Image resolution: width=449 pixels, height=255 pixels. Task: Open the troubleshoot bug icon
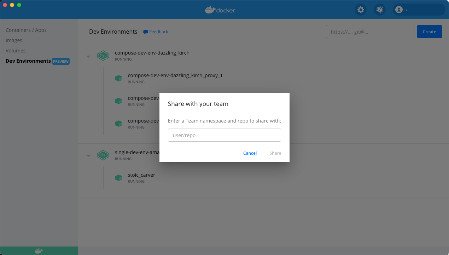(380, 10)
